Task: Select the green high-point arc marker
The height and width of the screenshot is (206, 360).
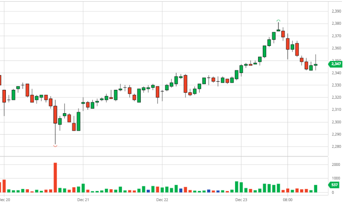Action: 278,20
